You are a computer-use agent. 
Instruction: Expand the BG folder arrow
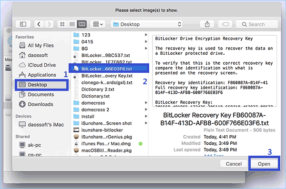pos(146,48)
